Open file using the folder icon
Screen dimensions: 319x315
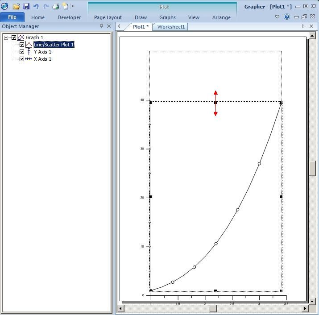click(16, 7)
